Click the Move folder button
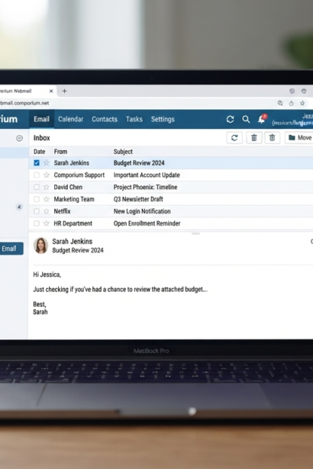 (299, 137)
